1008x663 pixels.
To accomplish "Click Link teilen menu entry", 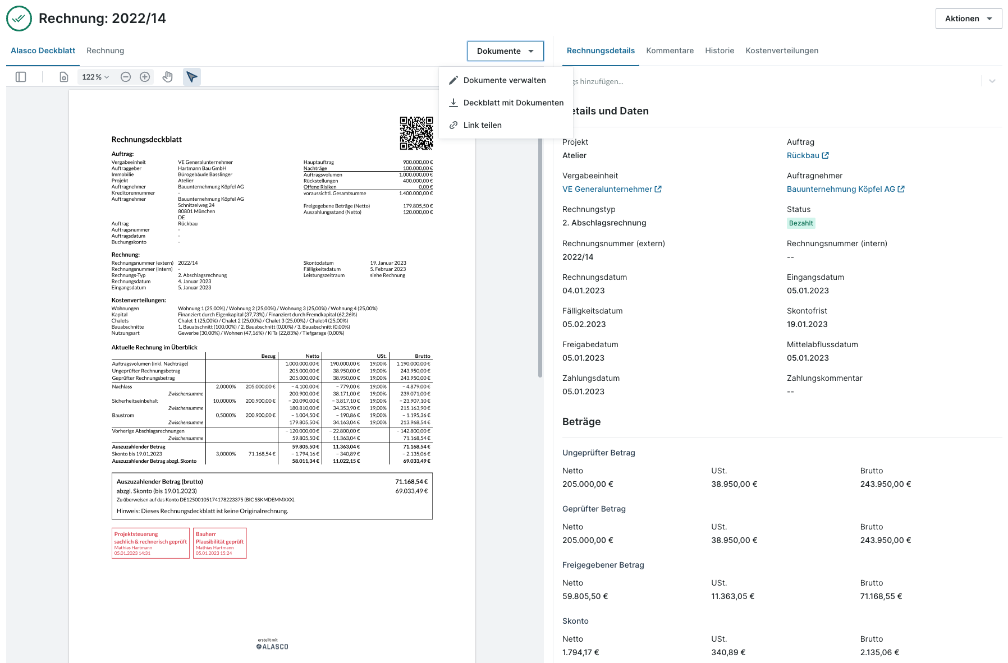I will pyautogui.click(x=482, y=125).
